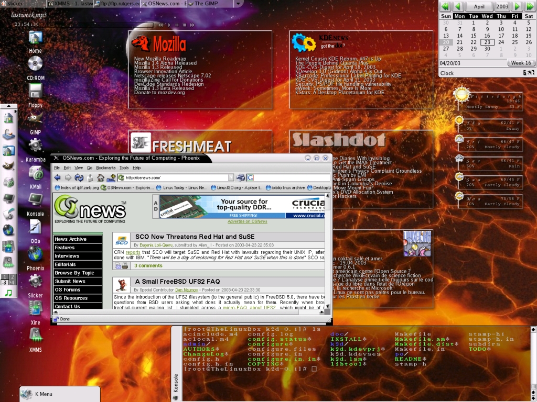
Task: Open the View menu in Phoenix
Action: [79, 168]
